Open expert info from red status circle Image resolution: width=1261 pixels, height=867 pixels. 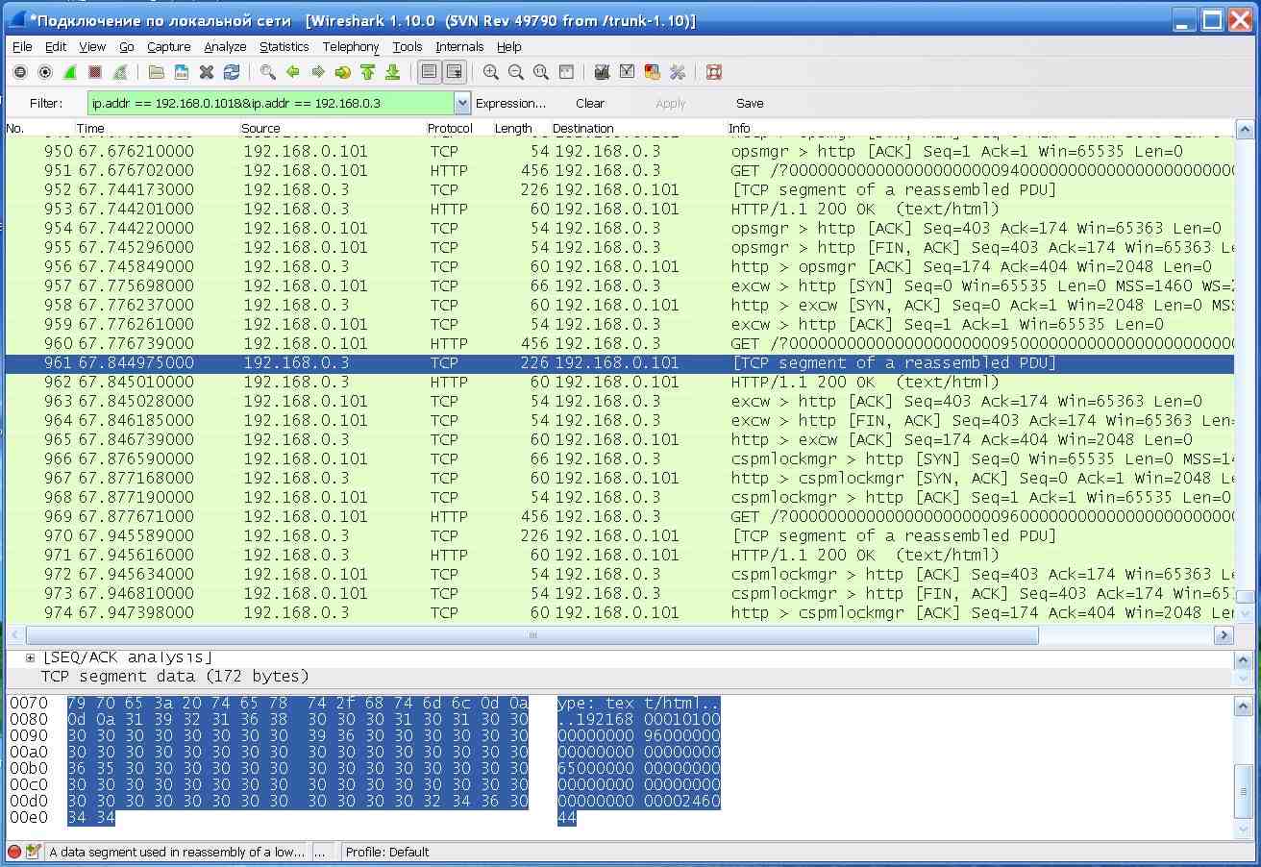pyautogui.click(x=14, y=852)
